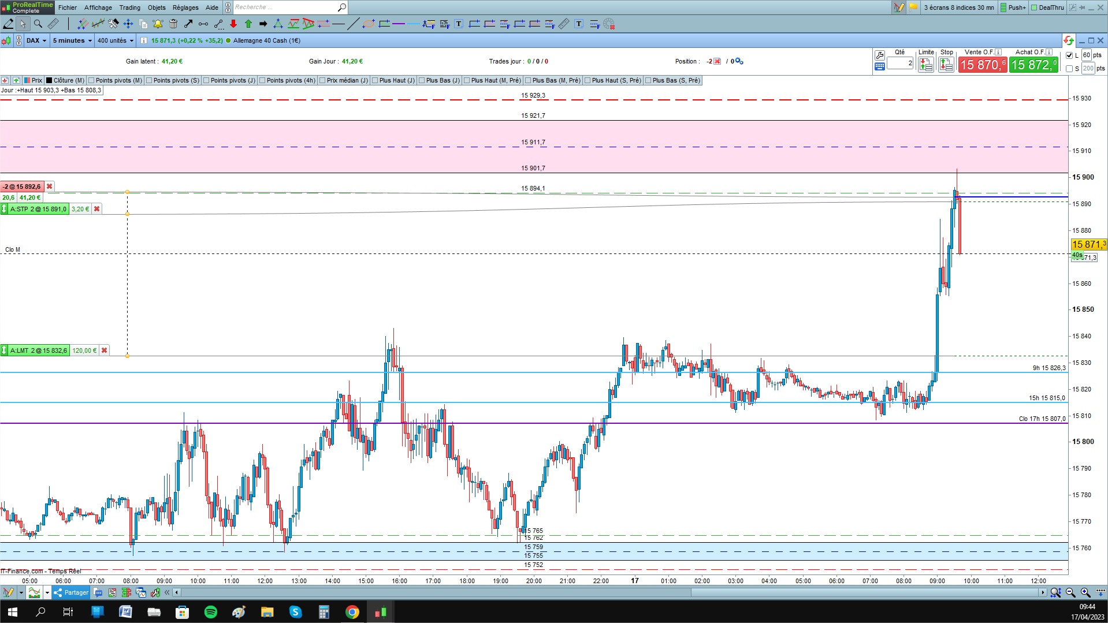This screenshot has width=1108, height=623.
Task: Expand the dropdown arrow beside the green indicator chart icon
Action: [x=47, y=592]
